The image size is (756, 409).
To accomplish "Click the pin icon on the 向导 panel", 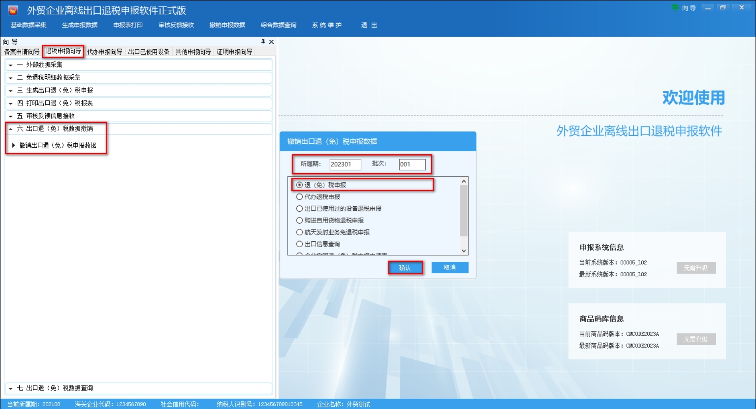I will 263,42.
